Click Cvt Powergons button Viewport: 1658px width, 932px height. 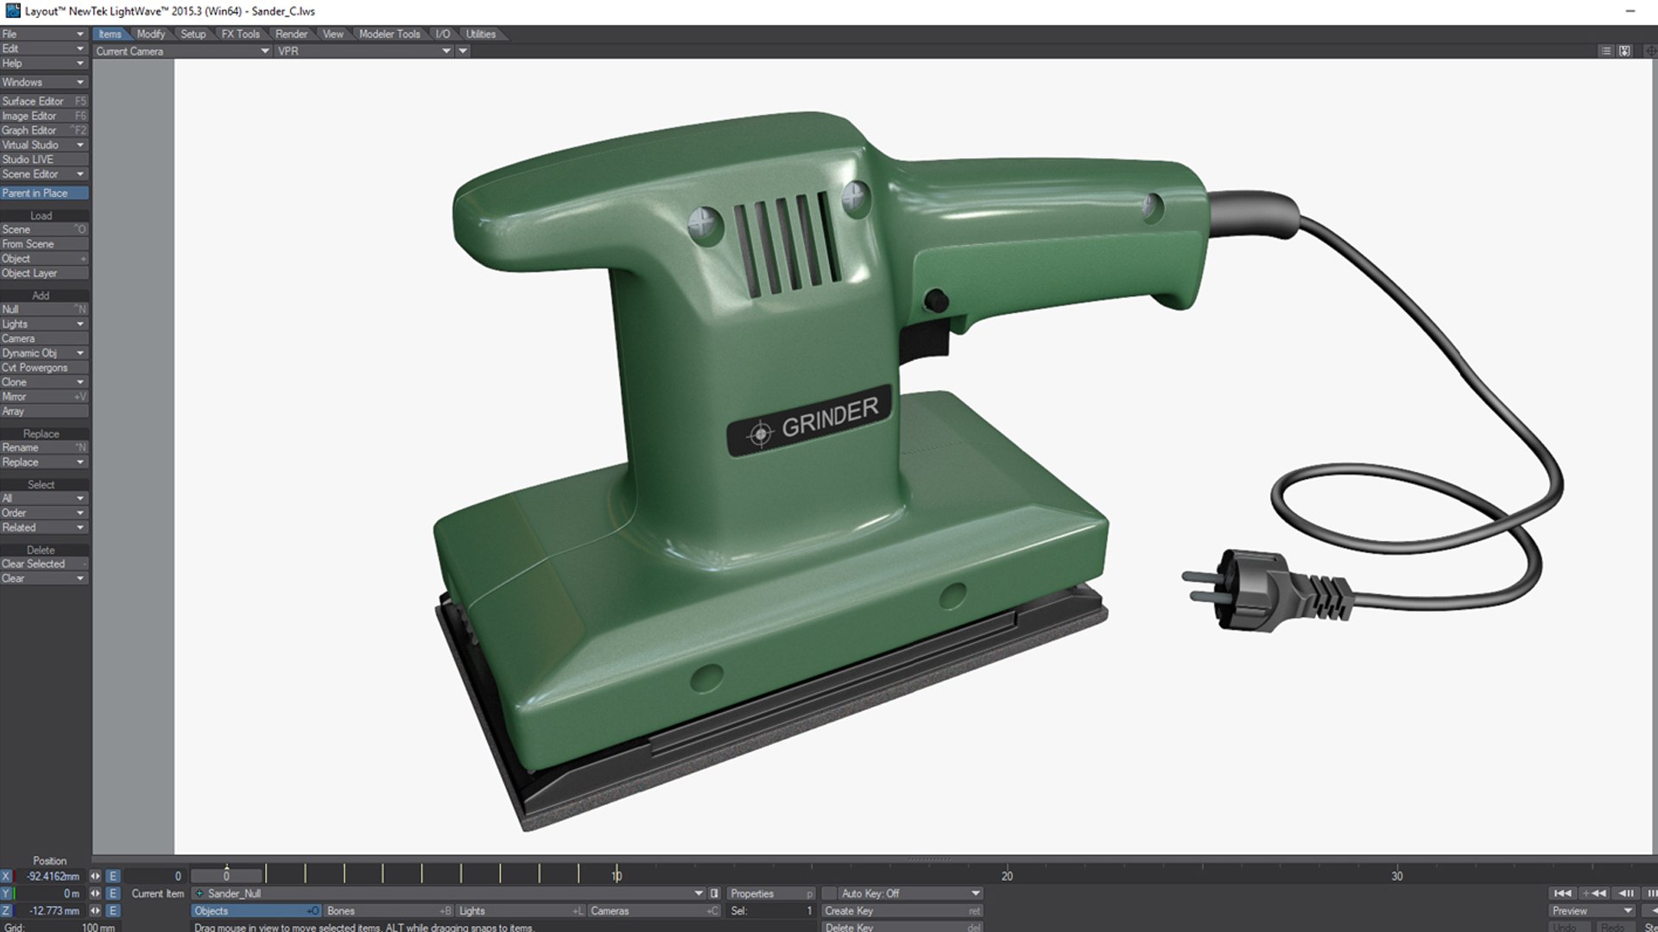(43, 368)
